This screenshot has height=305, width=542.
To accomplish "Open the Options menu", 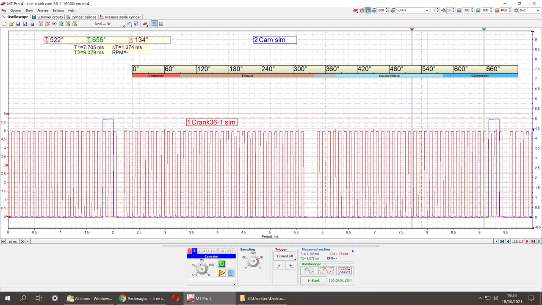I will (15, 10).
